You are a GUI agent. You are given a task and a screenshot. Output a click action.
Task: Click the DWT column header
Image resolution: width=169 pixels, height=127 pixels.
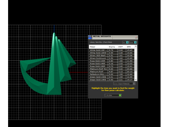click(122, 47)
